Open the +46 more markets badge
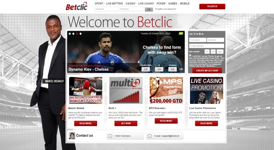 coord(181,69)
